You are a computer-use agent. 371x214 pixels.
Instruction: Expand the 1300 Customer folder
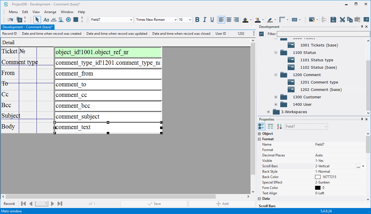point(276,97)
